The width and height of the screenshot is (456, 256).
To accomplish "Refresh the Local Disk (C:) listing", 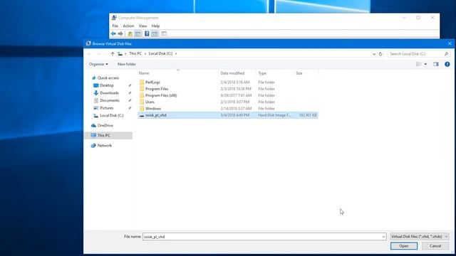I will click(x=380, y=54).
